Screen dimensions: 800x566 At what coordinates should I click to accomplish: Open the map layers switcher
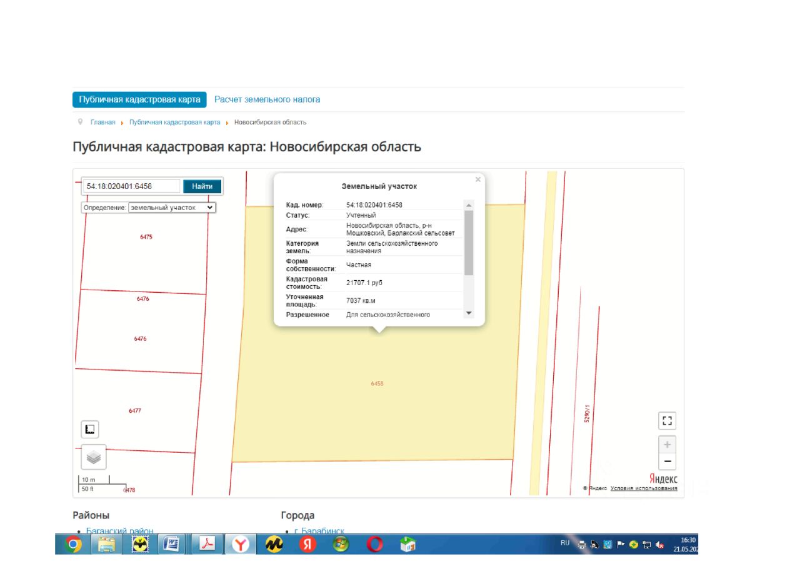pyautogui.click(x=94, y=457)
